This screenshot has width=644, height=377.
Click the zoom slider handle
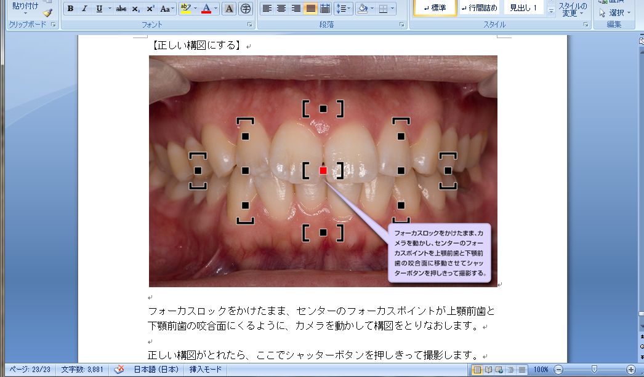(594, 370)
